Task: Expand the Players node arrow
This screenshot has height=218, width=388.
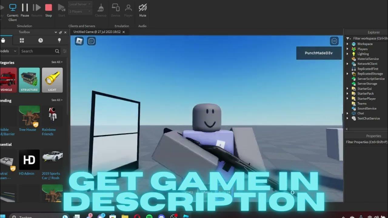Action: click(347, 49)
